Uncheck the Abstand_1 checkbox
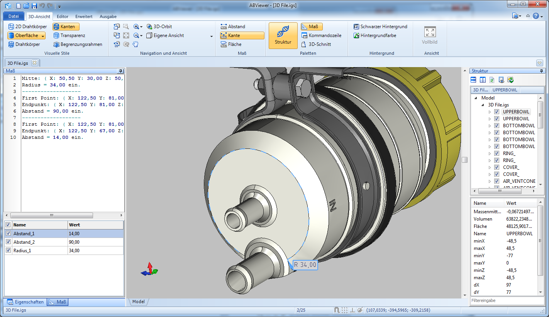The width and height of the screenshot is (549, 317). (8, 233)
